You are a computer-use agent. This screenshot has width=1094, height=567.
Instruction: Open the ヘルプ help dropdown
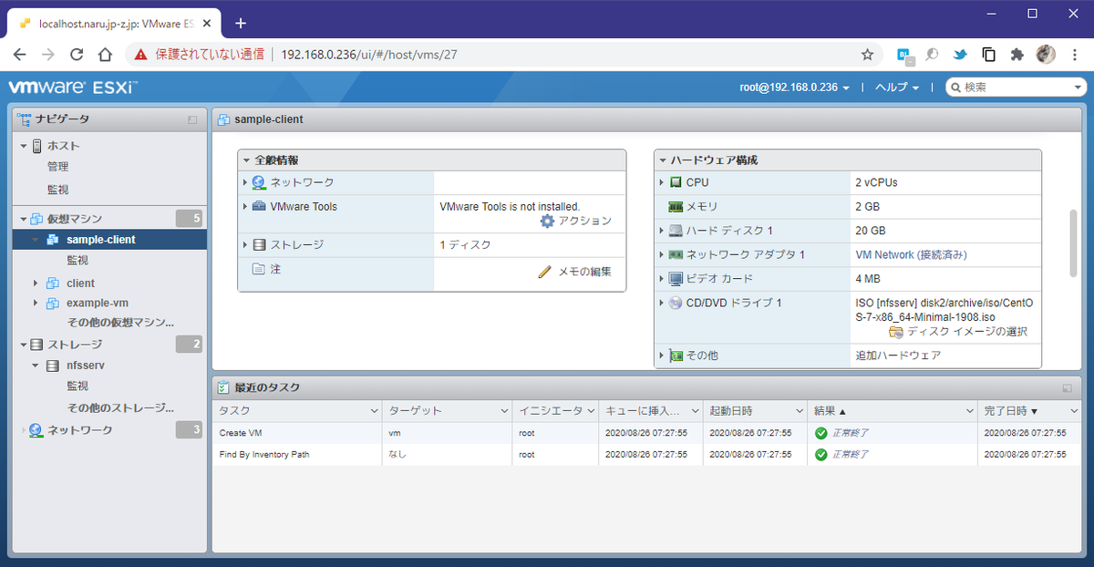[x=897, y=88]
